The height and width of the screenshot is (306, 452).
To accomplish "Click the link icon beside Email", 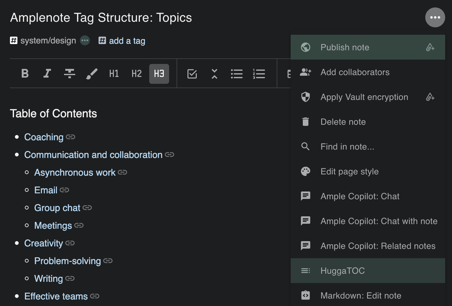I will 64,190.
